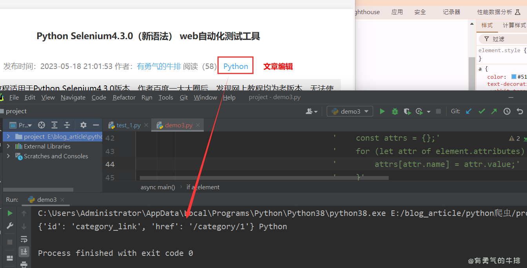Expand the External Libraries tree node

8,146
